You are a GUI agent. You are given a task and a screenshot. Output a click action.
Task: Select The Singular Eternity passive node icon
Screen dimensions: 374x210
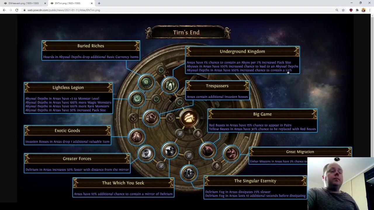click(189, 173)
